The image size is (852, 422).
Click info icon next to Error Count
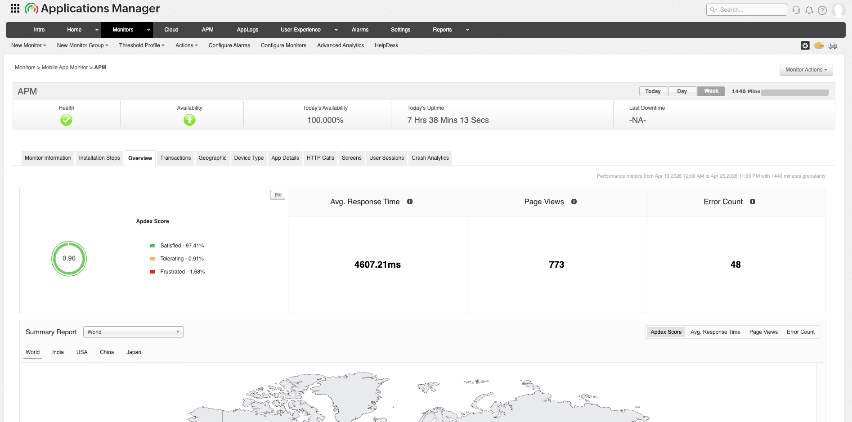(x=753, y=202)
